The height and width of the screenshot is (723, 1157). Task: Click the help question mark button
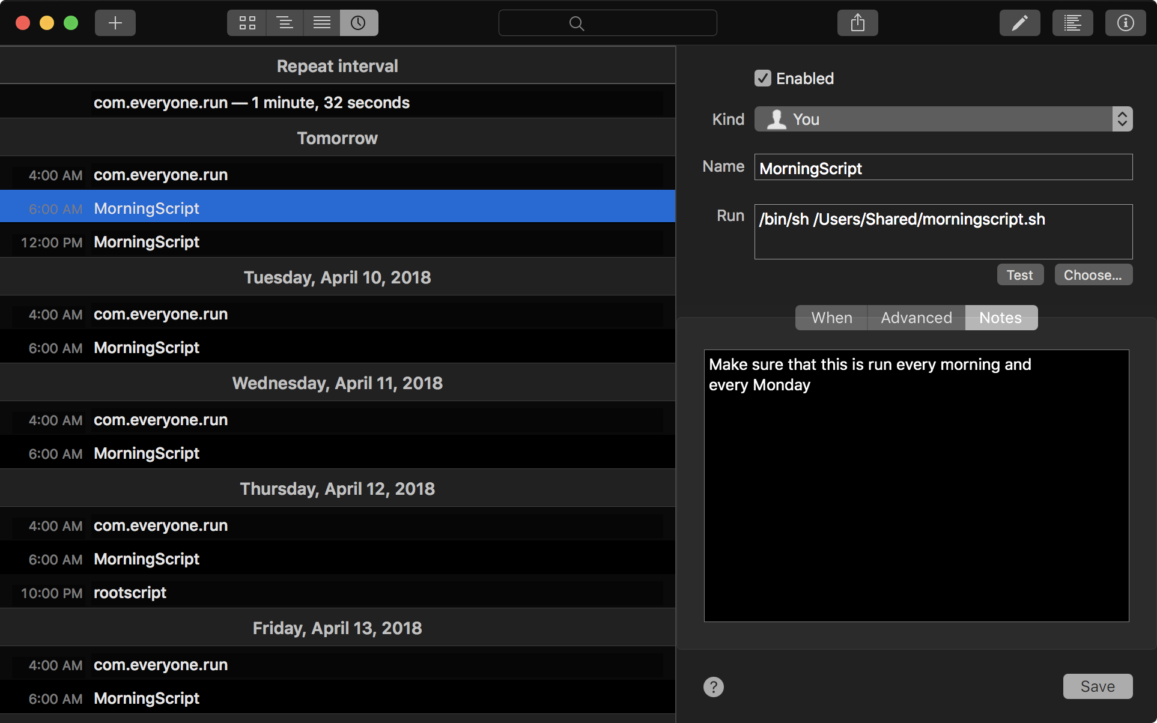coord(713,686)
